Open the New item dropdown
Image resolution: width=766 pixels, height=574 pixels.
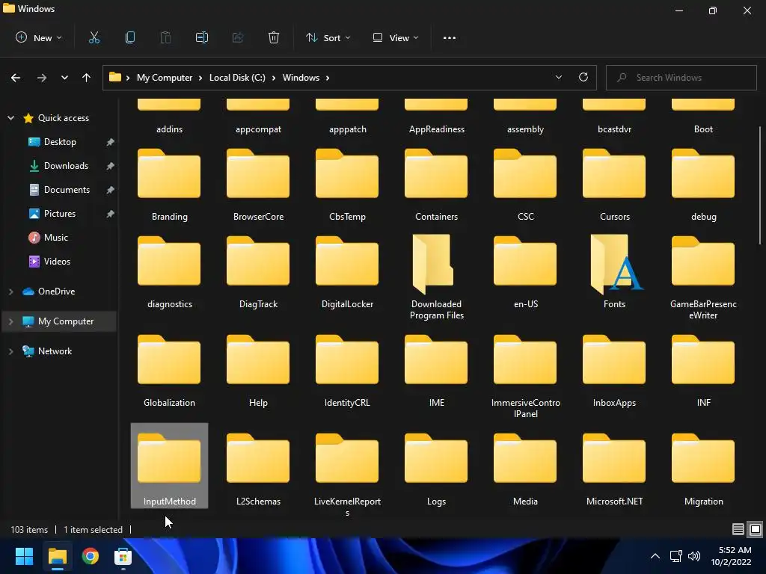[x=39, y=37]
